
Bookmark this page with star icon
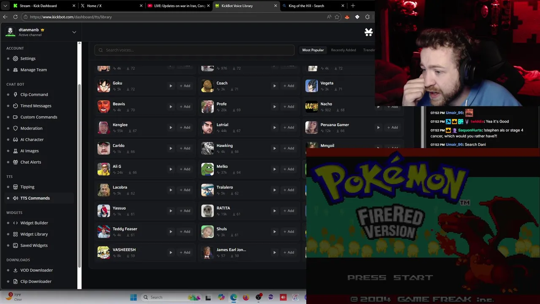[337, 17]
